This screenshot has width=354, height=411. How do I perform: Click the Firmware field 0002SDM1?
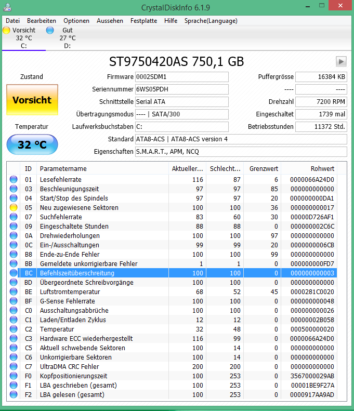[x=182, y=77]
